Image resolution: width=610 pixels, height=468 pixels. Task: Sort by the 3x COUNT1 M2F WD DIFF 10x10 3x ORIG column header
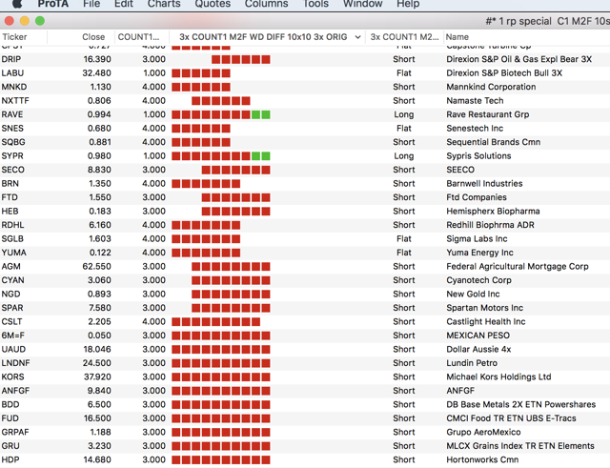pyautogui.click(x=268, y=37)
